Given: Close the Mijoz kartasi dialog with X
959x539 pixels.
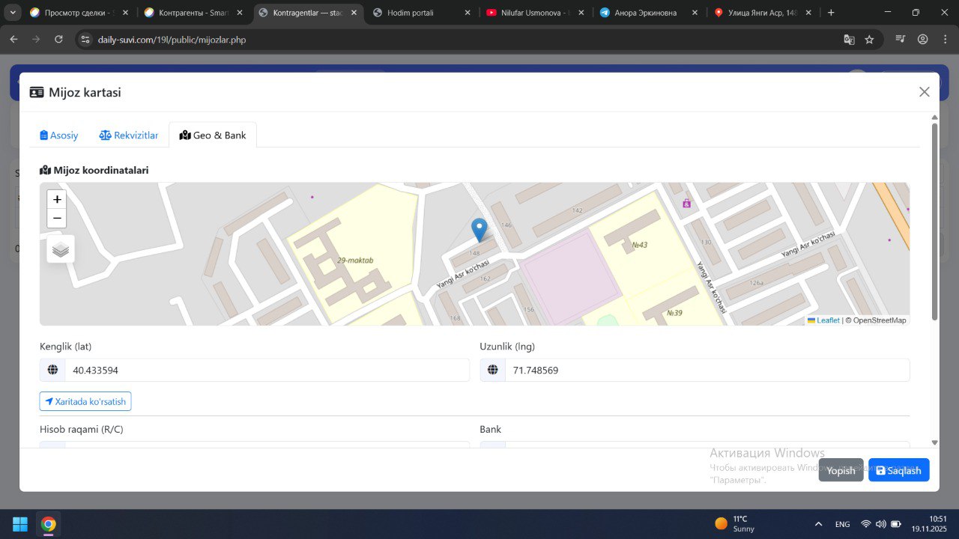Looking at the screenshot, I should point(924,92).
